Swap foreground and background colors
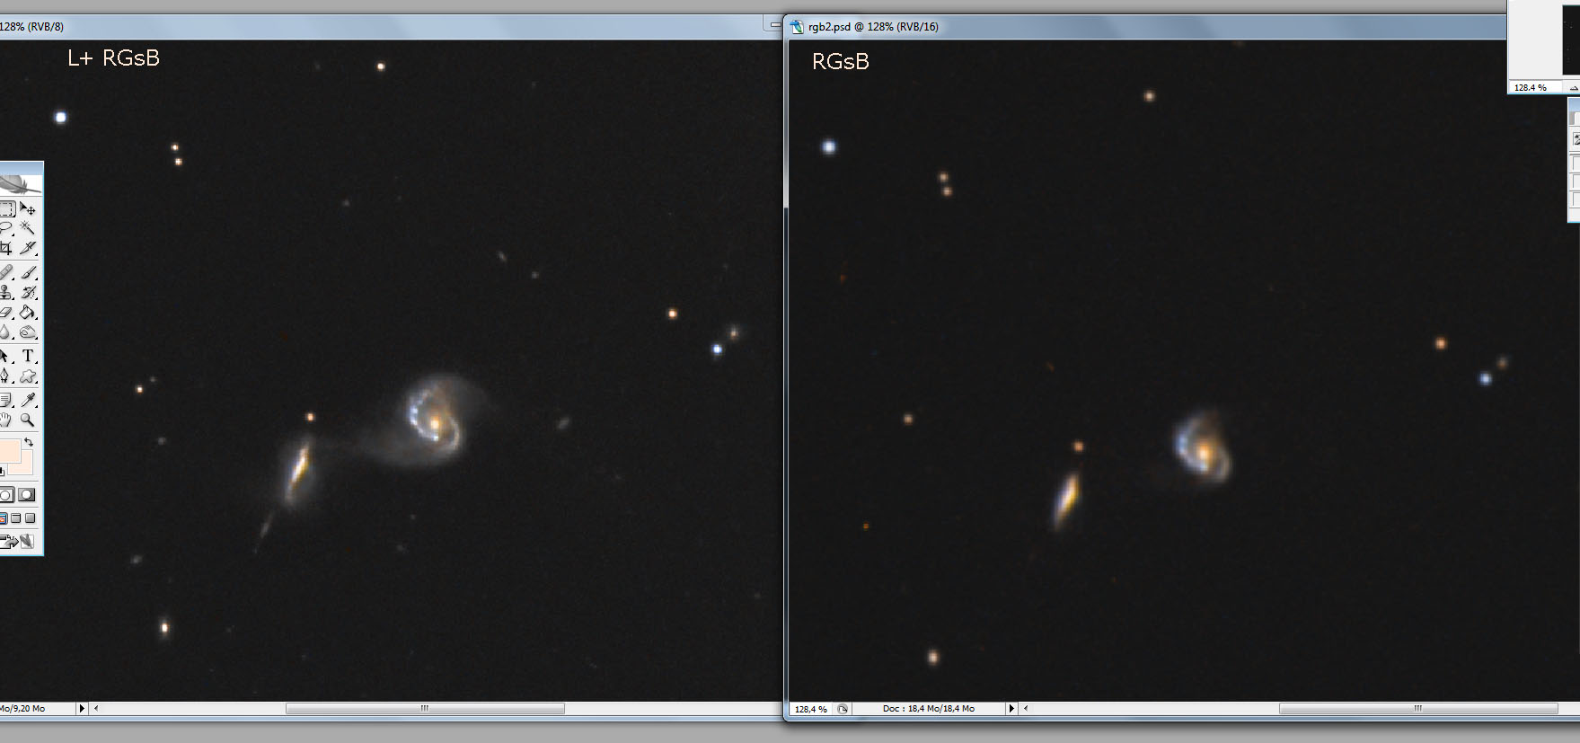Screen dimensions: 1580x743 click(x=29, y=442)
